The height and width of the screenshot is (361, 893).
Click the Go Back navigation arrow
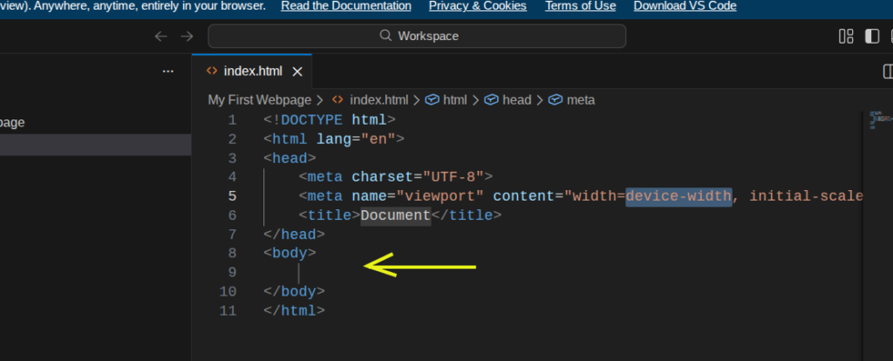[160, 36]
